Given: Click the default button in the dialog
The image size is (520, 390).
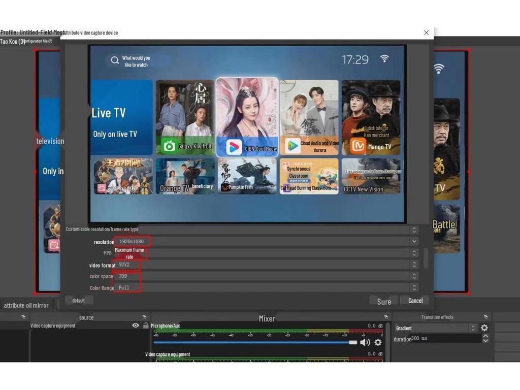Looking at the screenshot, I should pos(79,301).
